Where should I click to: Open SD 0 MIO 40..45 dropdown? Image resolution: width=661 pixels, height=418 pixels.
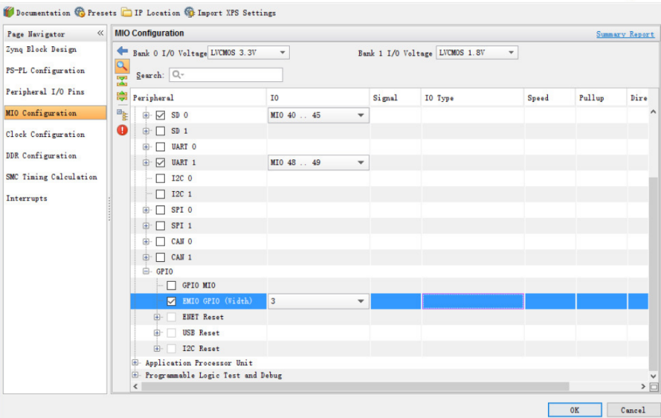pyautogui.click(x=319, y=115)
